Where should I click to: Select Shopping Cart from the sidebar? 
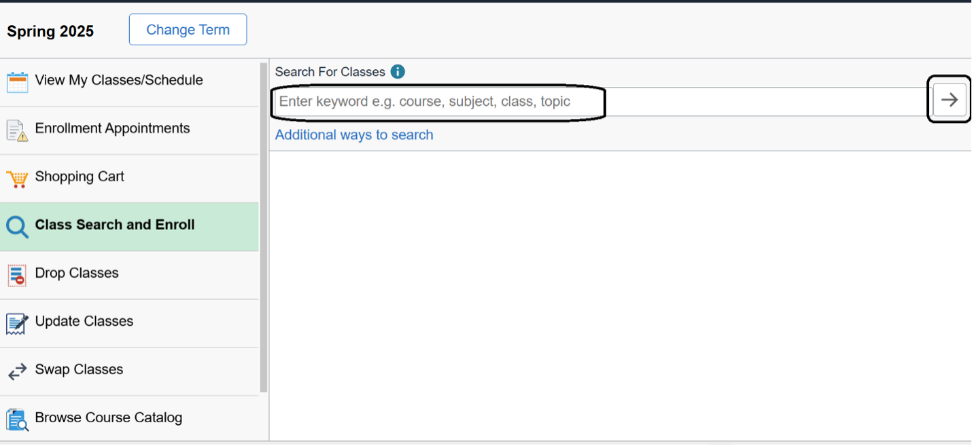pos(80,176)
